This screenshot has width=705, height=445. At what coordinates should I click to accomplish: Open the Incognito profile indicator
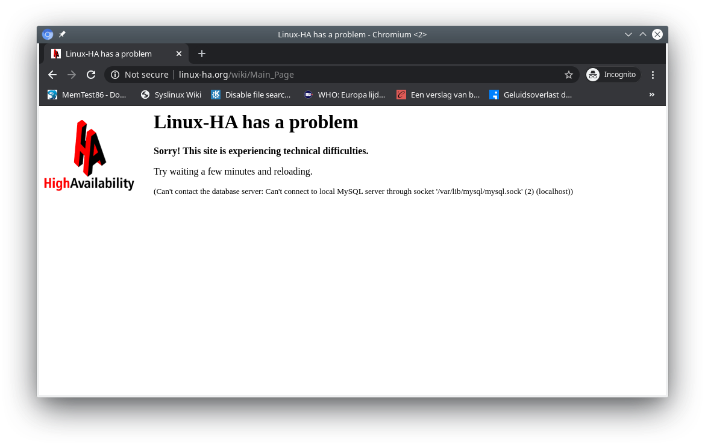(x=613, y=75)
